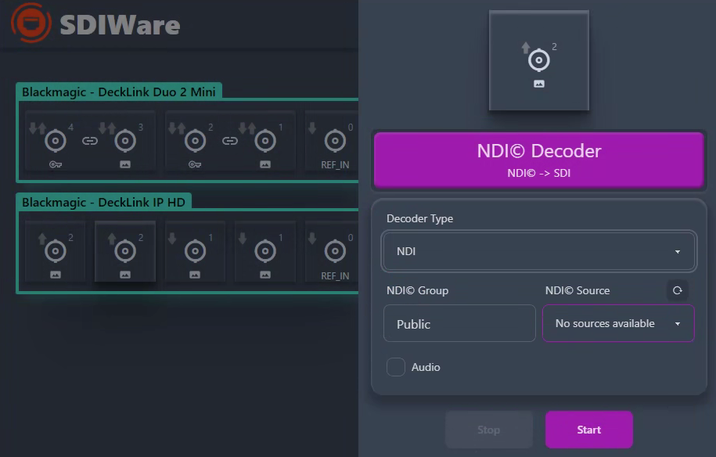Open the Decoder Type dropdown
The image size is (716, 457).
point(538,251)
